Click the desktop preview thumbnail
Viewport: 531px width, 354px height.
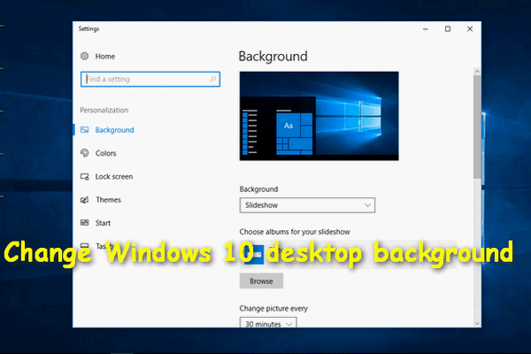click(319, 116)
